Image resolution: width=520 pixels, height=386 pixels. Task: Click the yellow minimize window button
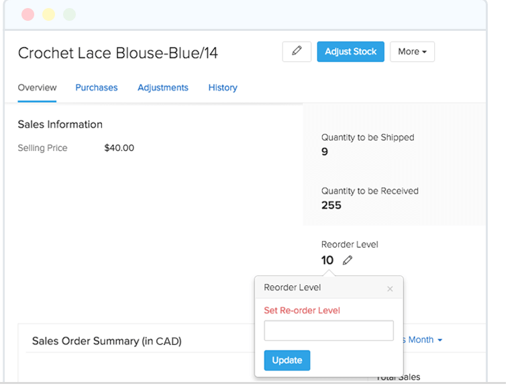[48, 14]
